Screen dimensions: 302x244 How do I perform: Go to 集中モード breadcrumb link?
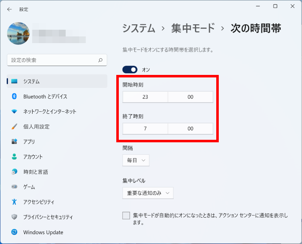coord(193,28)
